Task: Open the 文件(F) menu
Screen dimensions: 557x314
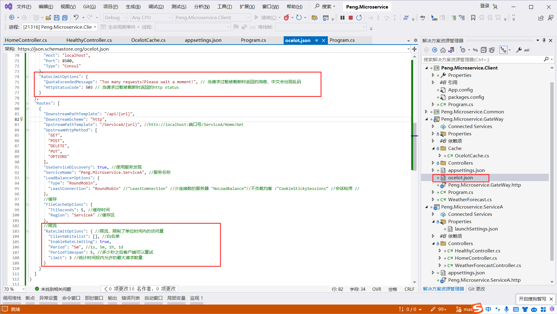Action: (x=24, y=6)
